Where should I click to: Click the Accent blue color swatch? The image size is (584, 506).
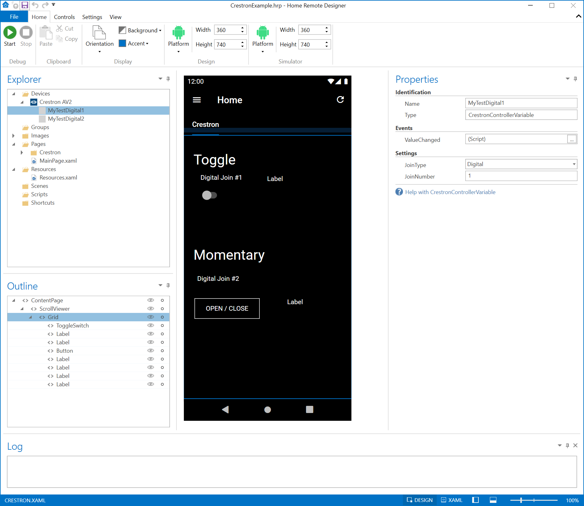pos(122,43)
